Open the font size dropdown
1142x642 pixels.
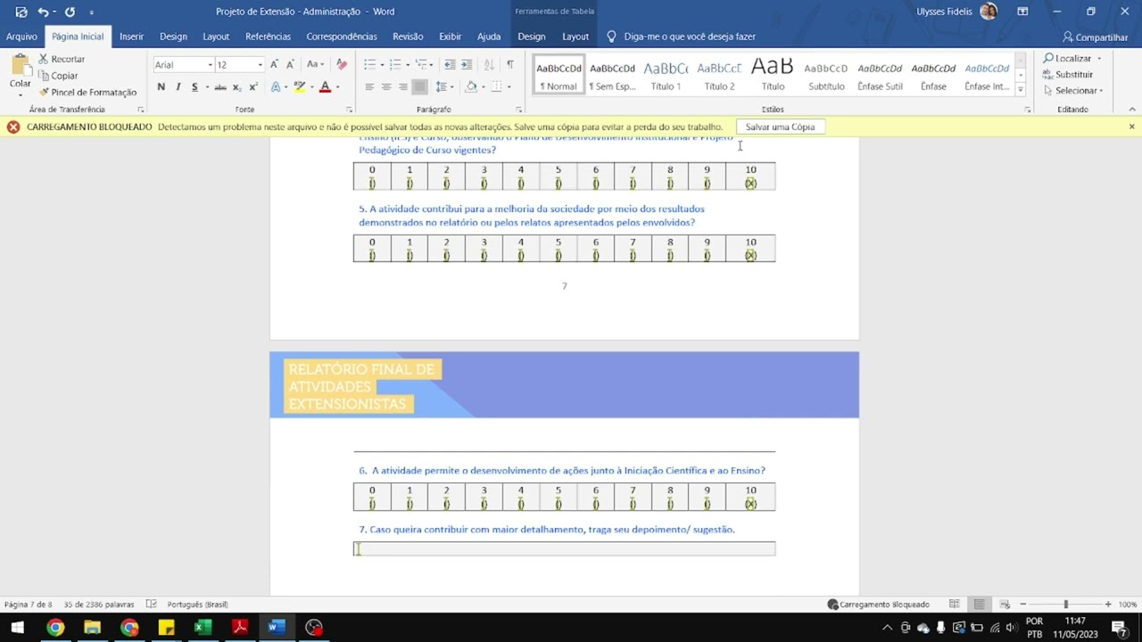point(261,64)
